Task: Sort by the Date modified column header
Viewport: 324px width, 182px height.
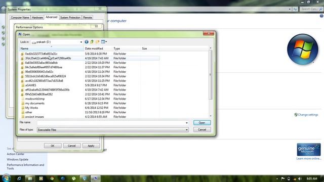Action: (98, 49)
